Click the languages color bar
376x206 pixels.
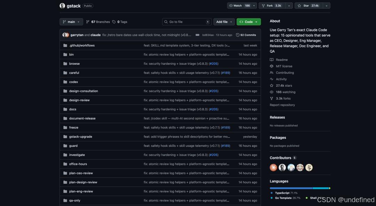(300, 188)
